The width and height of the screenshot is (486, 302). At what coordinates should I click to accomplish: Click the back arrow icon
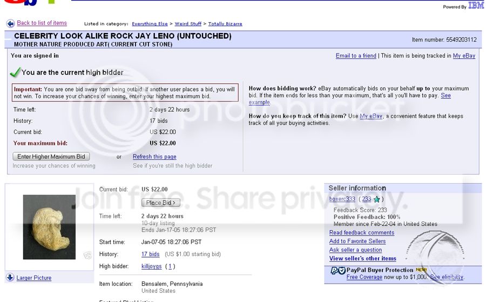point(11,24)
